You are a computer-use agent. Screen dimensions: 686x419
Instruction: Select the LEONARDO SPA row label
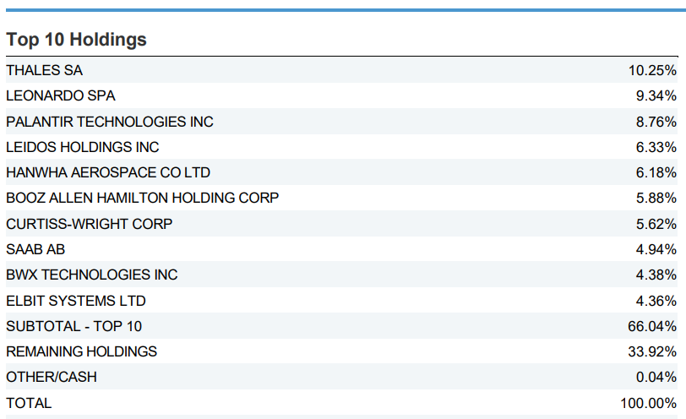pyautogui.click(x=60, y=96)
